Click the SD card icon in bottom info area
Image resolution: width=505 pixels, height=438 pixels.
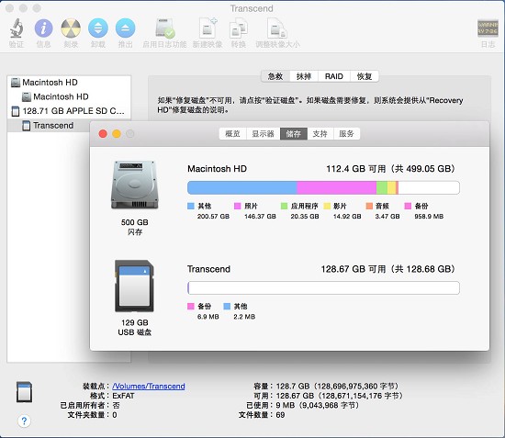tap(24, 391)
